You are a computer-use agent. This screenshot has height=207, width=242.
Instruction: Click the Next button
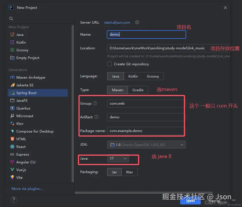tap(190, 201)
